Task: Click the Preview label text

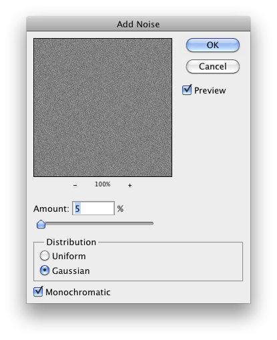Action: pyautogui.click(x=210, y=90)
